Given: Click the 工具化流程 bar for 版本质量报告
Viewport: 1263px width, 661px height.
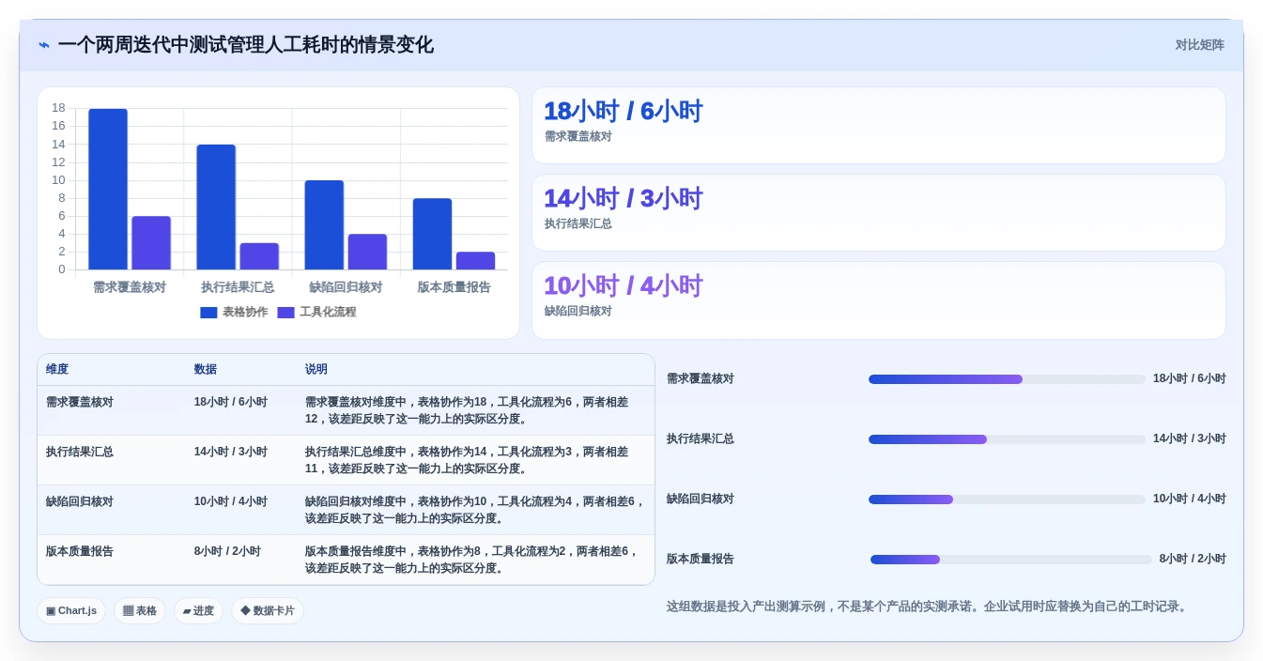Looking at the screenshot, I should [x=475, y=261].
